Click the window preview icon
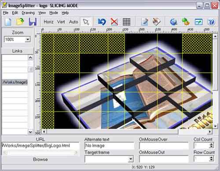The width and height of the screenshot is (220, 171). click(x=198, y=22)
